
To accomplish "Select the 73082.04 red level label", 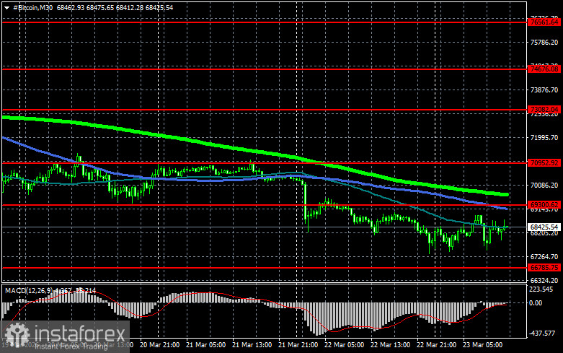I will coord(544,109).
